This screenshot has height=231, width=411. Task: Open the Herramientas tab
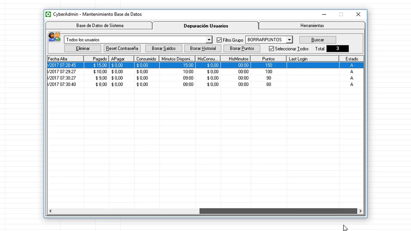312,26
